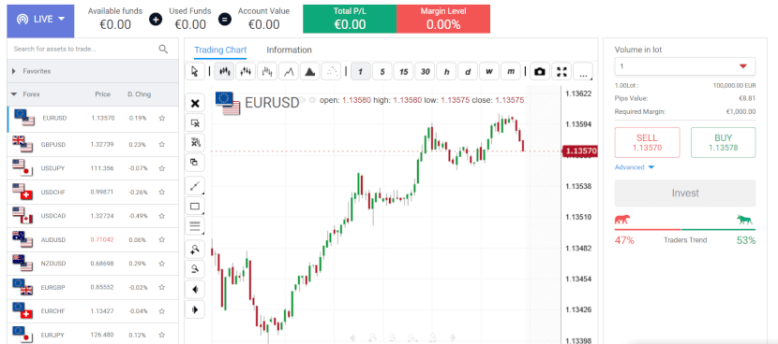Open the Trading Chart tab
The image size is (778, 344).
[x=220, y=50]
